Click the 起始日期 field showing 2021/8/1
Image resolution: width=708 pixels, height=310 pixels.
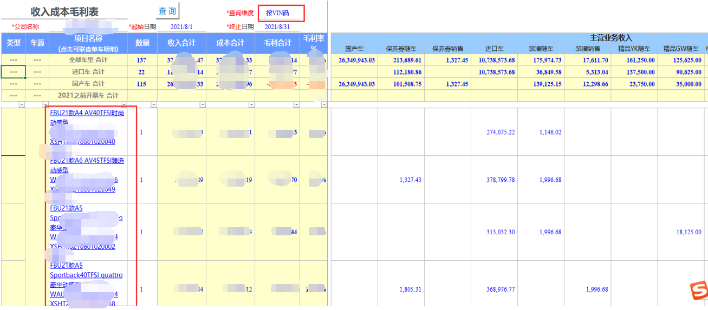181,27
